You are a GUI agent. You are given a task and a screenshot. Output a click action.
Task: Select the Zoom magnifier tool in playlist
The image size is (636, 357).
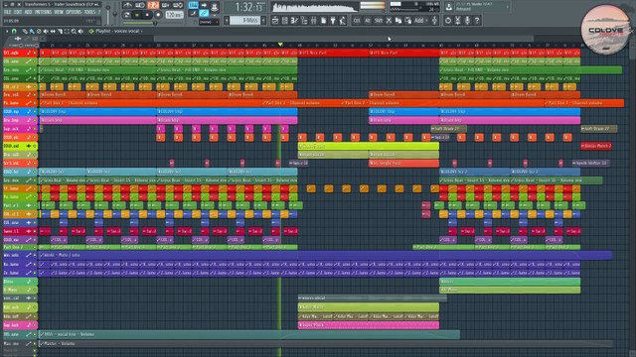click(74, 31)
